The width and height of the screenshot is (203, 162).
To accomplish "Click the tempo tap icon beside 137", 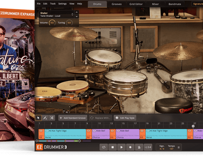I will (179, 147).
